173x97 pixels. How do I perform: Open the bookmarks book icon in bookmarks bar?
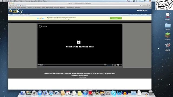(x=13, y=7)
